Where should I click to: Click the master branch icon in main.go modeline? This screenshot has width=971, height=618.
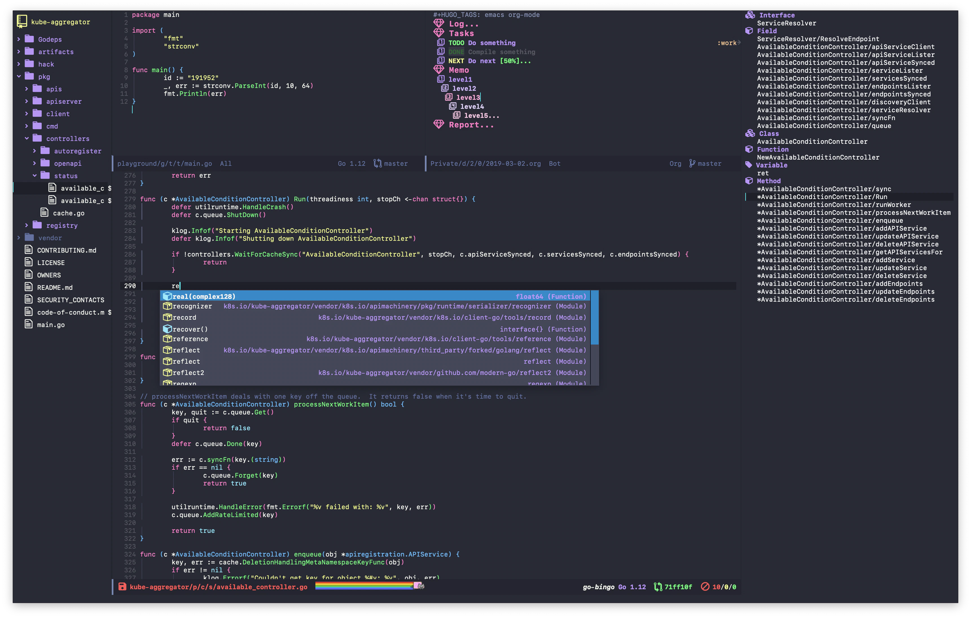(x=377, y=164)
